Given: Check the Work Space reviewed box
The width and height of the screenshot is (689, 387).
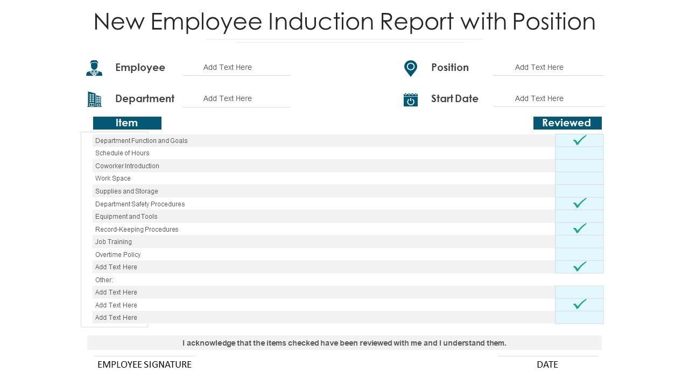Looking at the screenshot, I should [x=579, y=178].
